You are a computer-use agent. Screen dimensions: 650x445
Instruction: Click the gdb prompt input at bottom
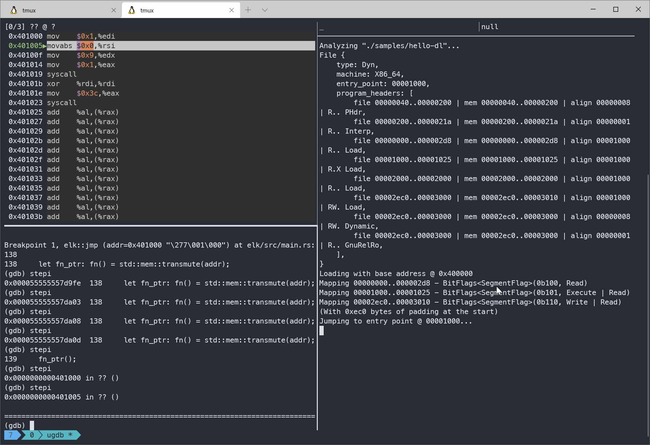coord(32,425)
